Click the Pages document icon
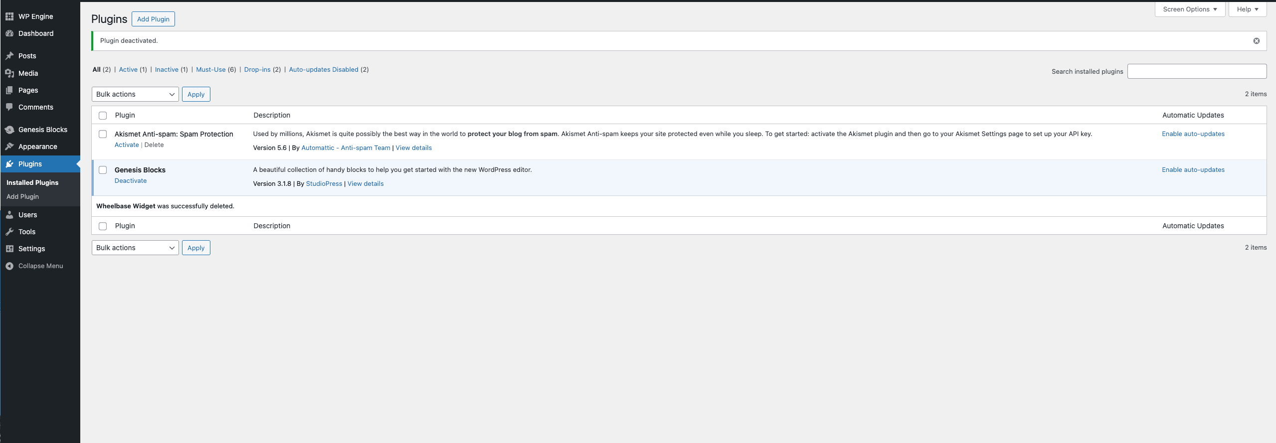Screen dimensions: 1276x443 click(9, 90)
